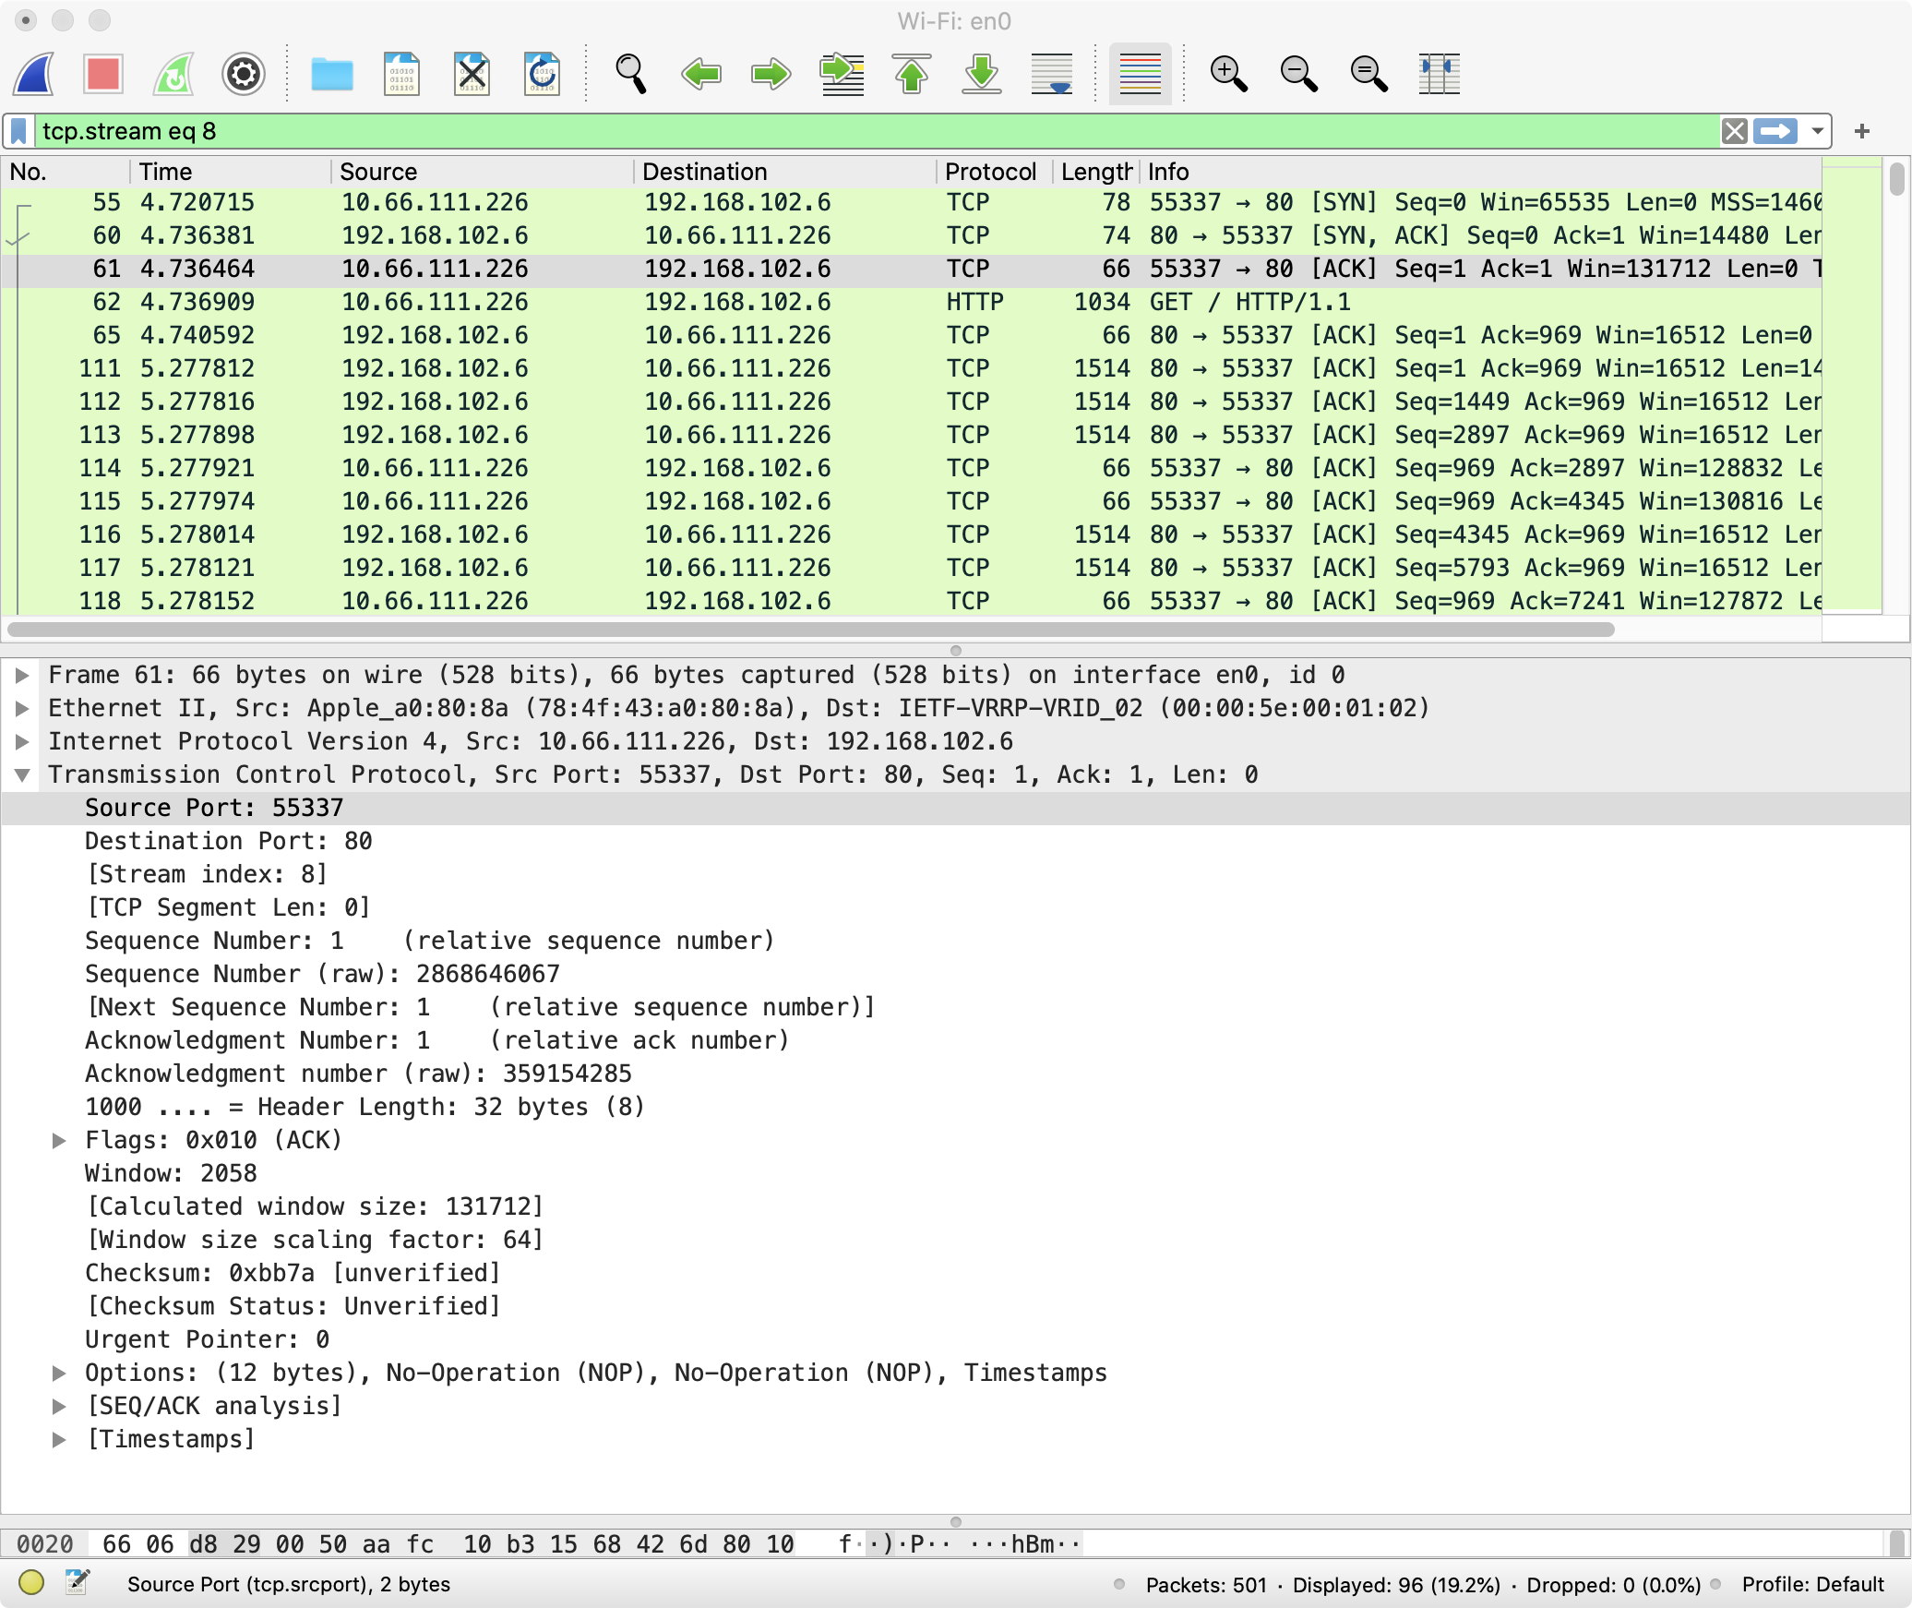Click resize columns toolbar icon
The height and width of the screenshot is (1608, 1912).
(1439, 74)
